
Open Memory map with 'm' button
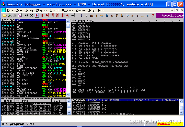click(x=91, y=15)
